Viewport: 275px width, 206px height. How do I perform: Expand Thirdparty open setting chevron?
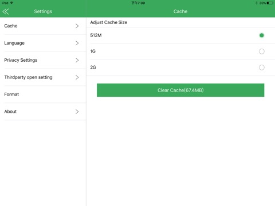tap(77, 77)
